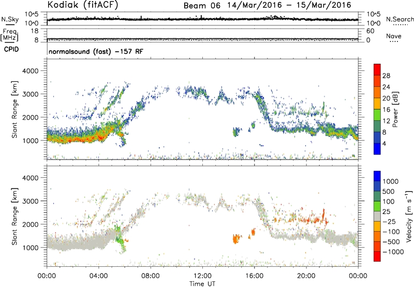Image resolution: width=414 pixels, height=287 pixels.
Task: Click the blue top segment of Velocity color bar
Action: (x=377, y=176)
